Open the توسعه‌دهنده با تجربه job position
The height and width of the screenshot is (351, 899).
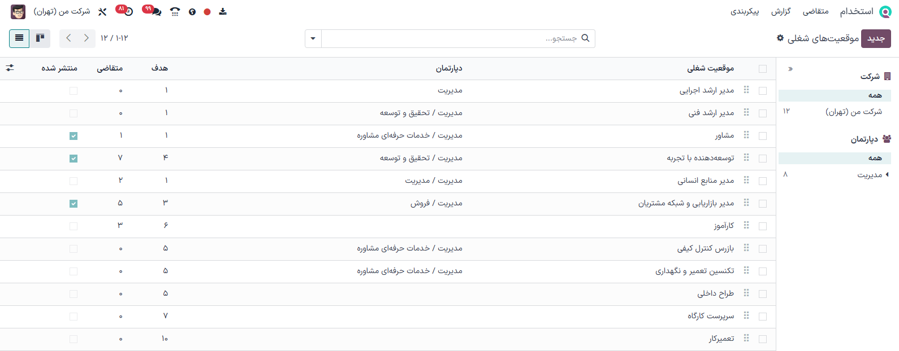[700, 158]
